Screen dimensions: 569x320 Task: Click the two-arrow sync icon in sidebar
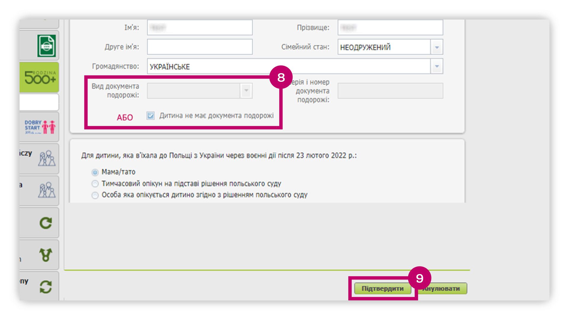click(46, 287)
